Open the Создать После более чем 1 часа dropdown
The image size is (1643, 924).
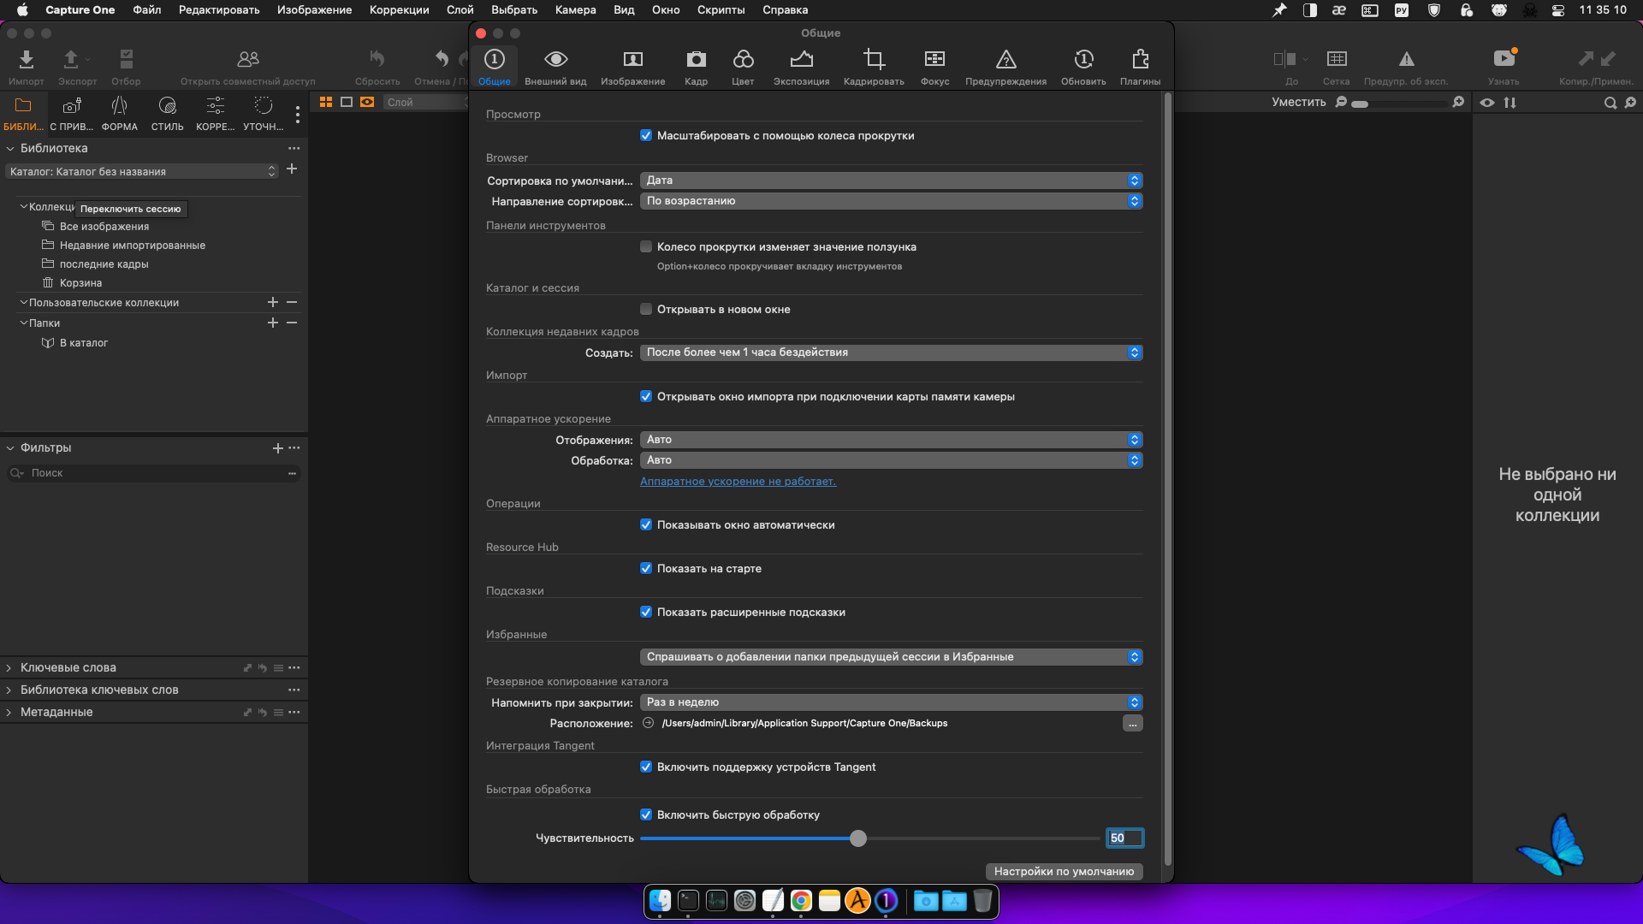(x=891, y=352)
